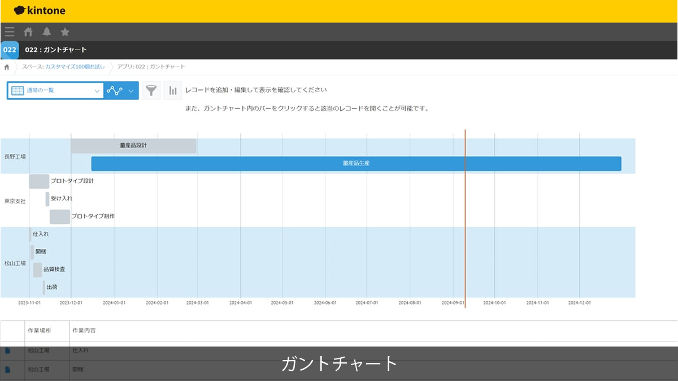
Task: Go to portal via header home icon
Action: (28, 32)
